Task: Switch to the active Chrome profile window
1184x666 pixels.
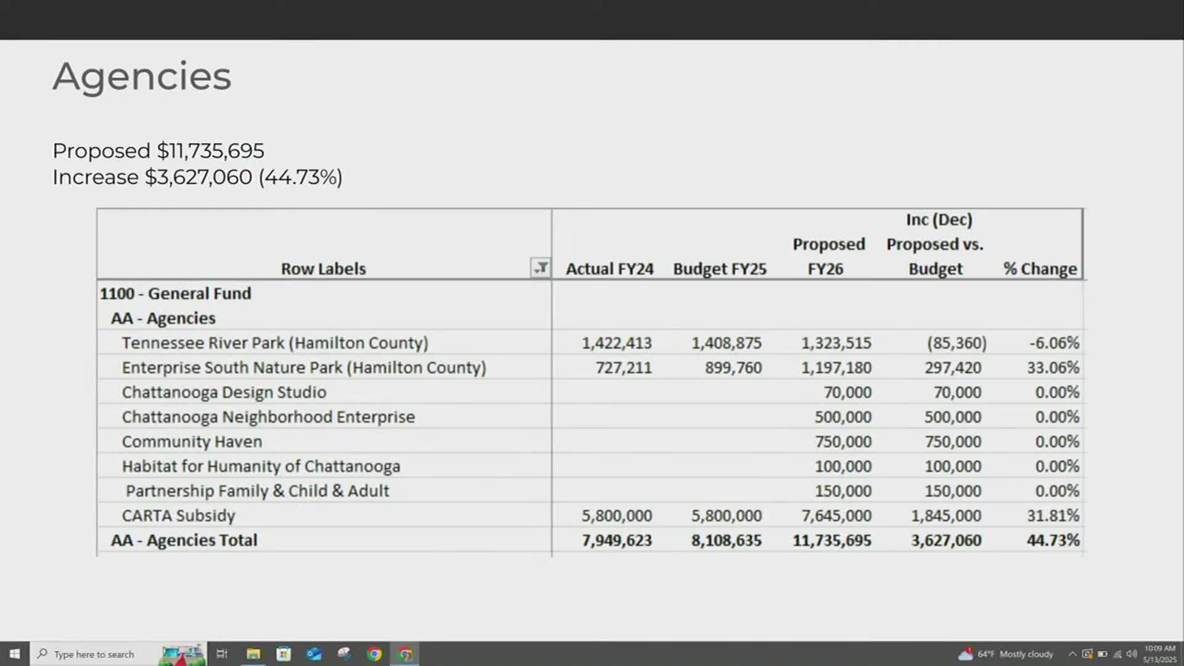Action: (405, 654)
